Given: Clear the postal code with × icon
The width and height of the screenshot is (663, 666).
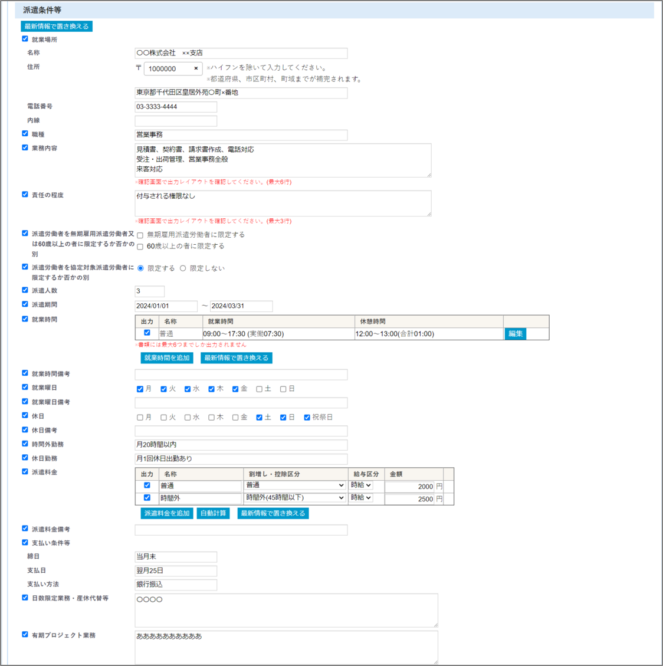Looking at the screenshot, I should 196,68.
